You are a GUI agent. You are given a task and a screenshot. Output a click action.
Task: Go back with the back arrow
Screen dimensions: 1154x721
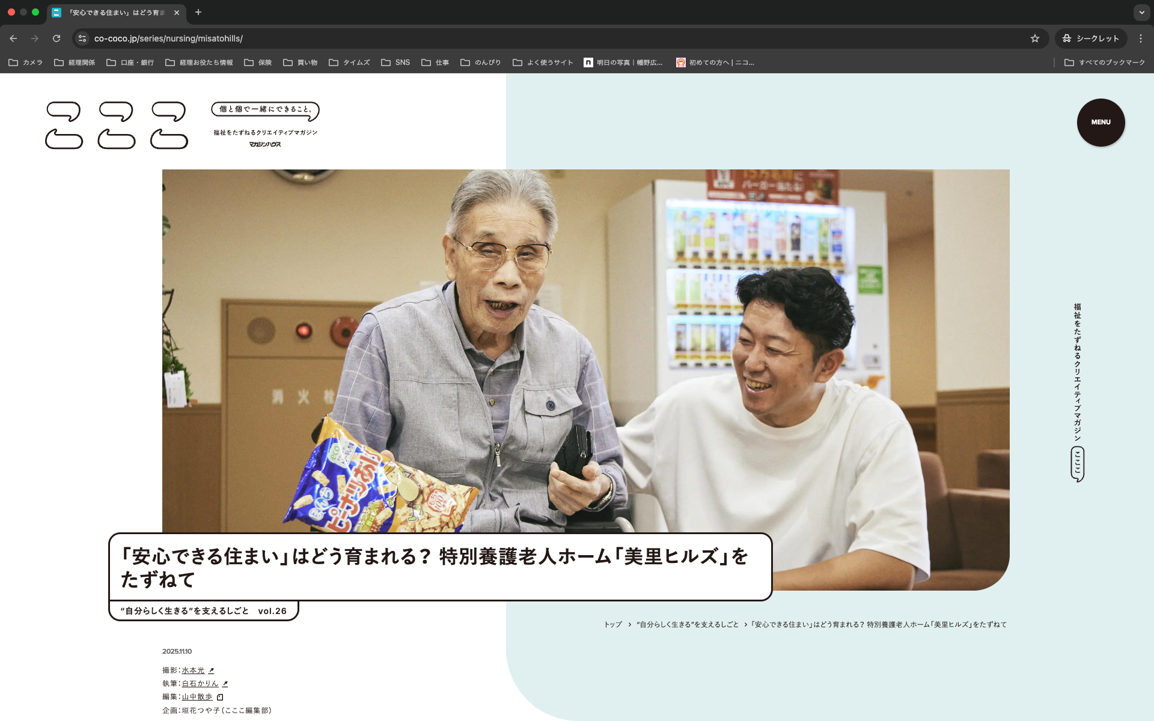pos(13,38)
